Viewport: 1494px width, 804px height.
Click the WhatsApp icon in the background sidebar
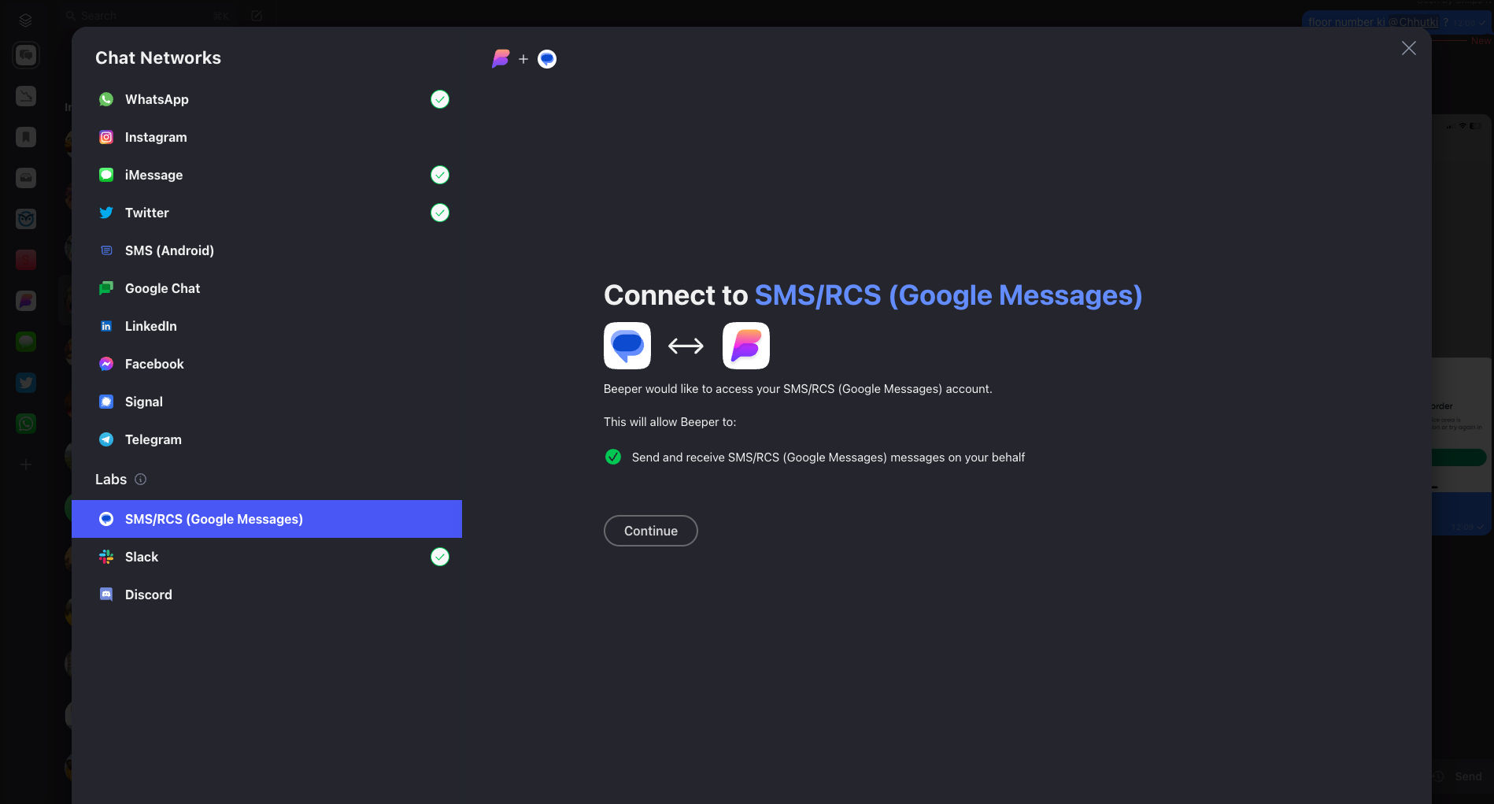coord(26,424)
